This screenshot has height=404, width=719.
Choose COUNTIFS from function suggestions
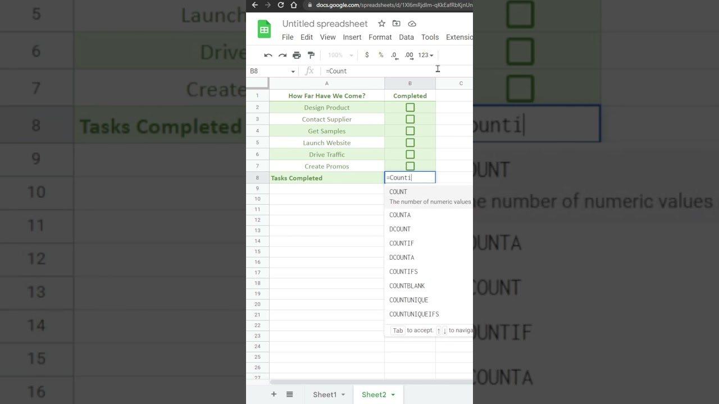[x=429, y=272]
